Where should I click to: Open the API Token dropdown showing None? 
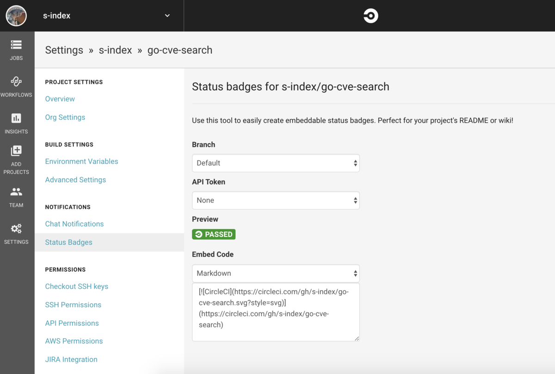(276, 200)
